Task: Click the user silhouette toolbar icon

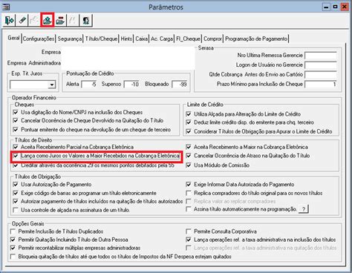Action: coord(86,20)
